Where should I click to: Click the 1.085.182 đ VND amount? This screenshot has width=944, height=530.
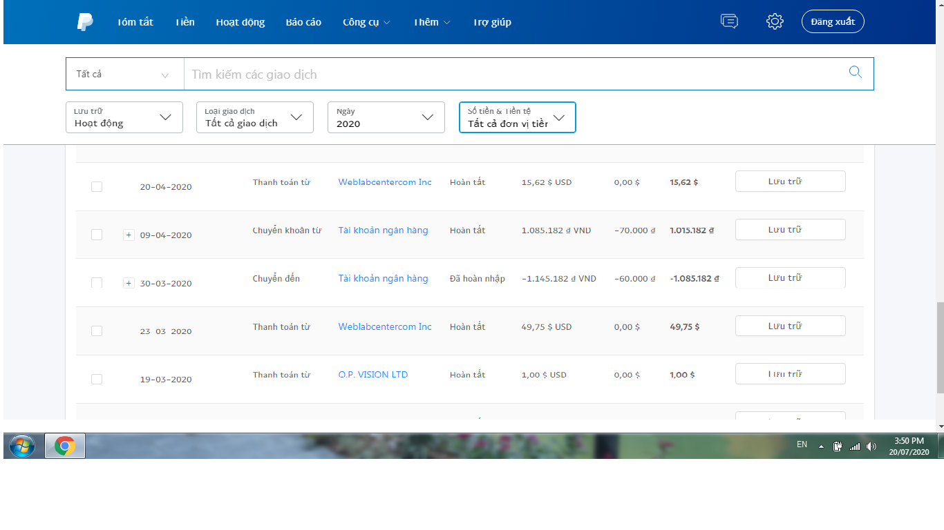556,230
